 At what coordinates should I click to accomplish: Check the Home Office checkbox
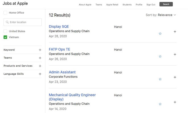point(5,13)
